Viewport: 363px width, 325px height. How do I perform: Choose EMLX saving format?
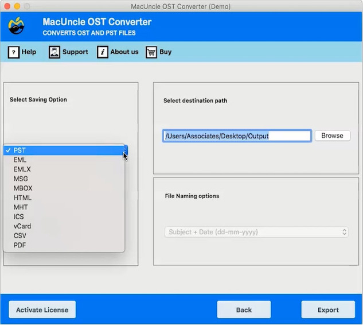click(64, 169)
